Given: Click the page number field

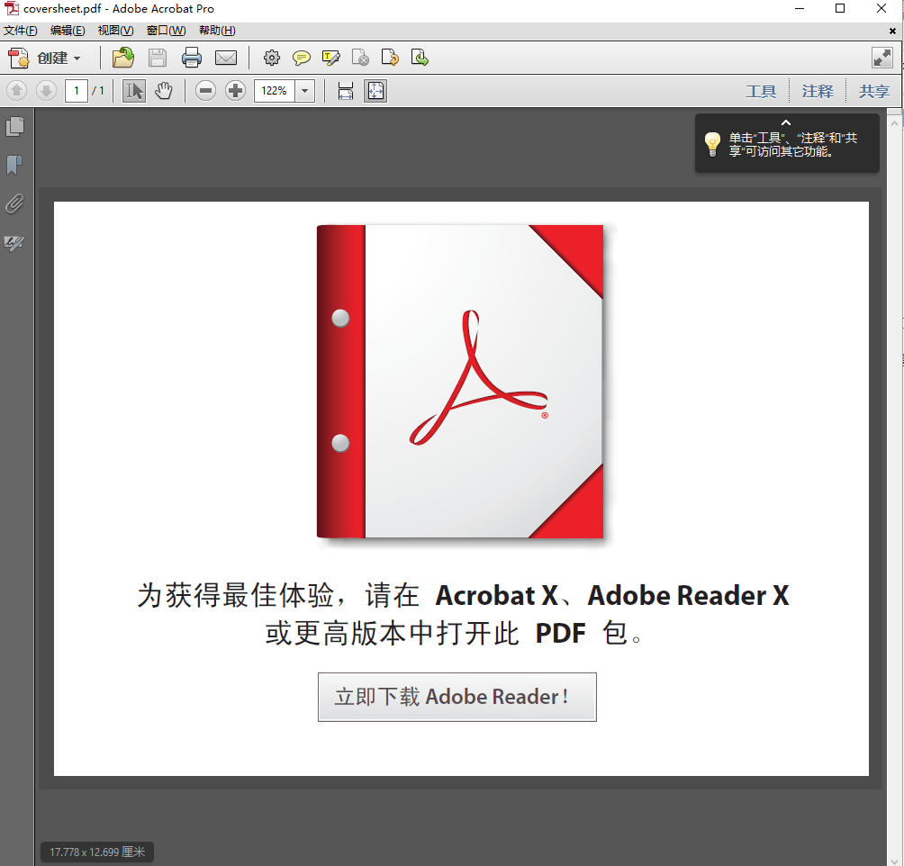Looking at the screenshot, I should pyautogui.click(x=77, y=91).
